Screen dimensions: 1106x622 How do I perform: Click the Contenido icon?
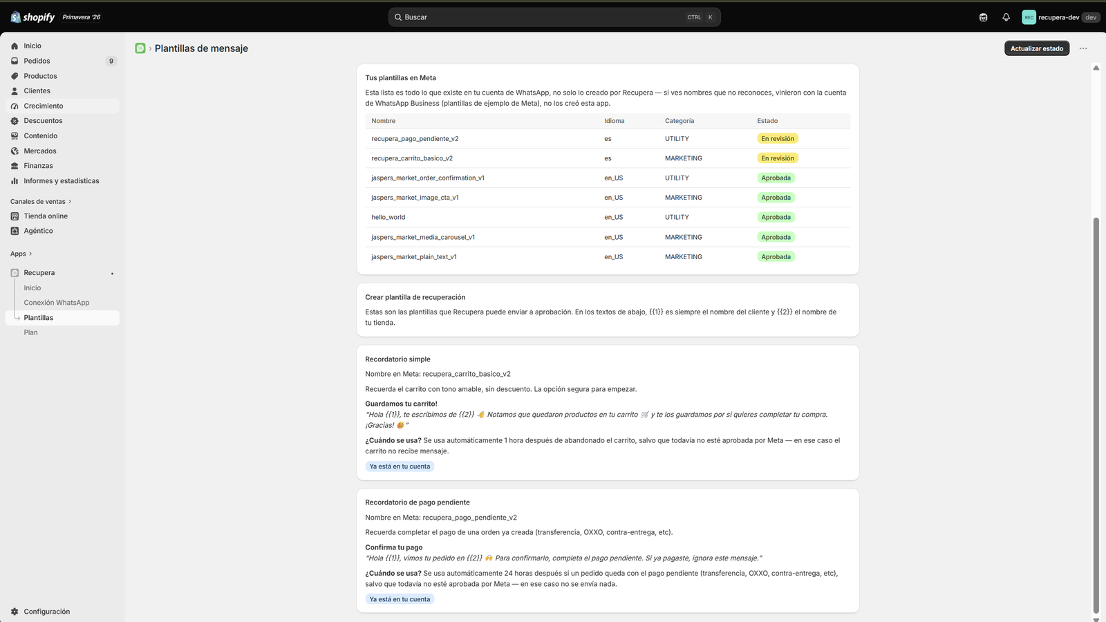point(15,136)
